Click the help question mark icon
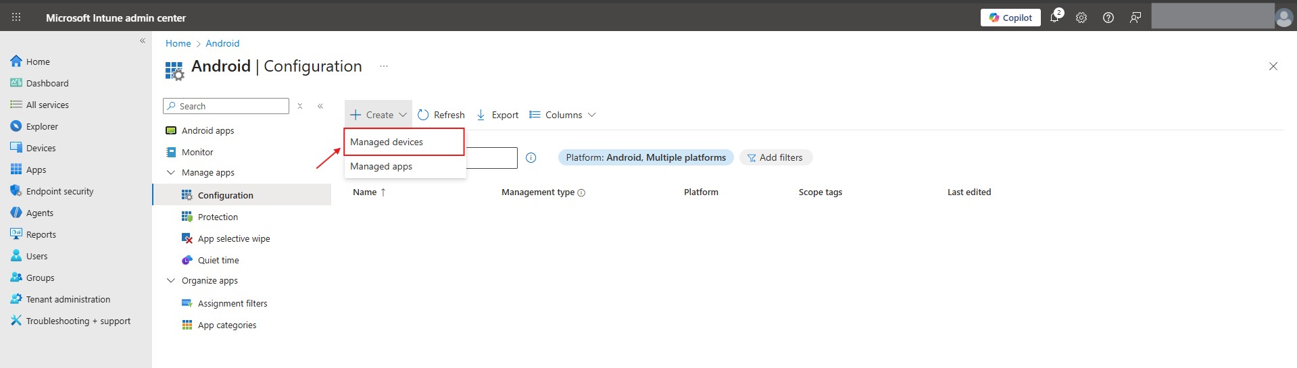The width and height of the screenshot is (1297, 368). (1108, 18)
